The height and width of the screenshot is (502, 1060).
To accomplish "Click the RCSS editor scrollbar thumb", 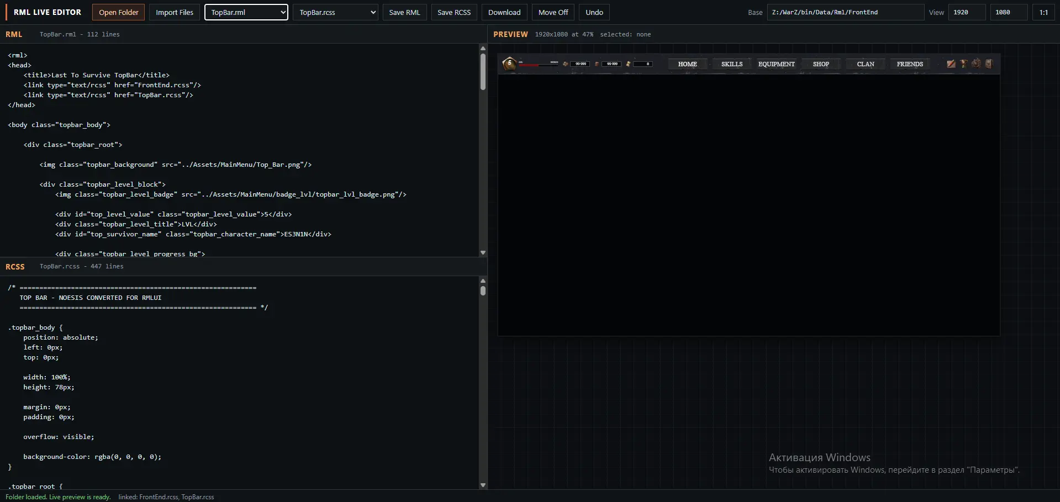I will point(483,290).
